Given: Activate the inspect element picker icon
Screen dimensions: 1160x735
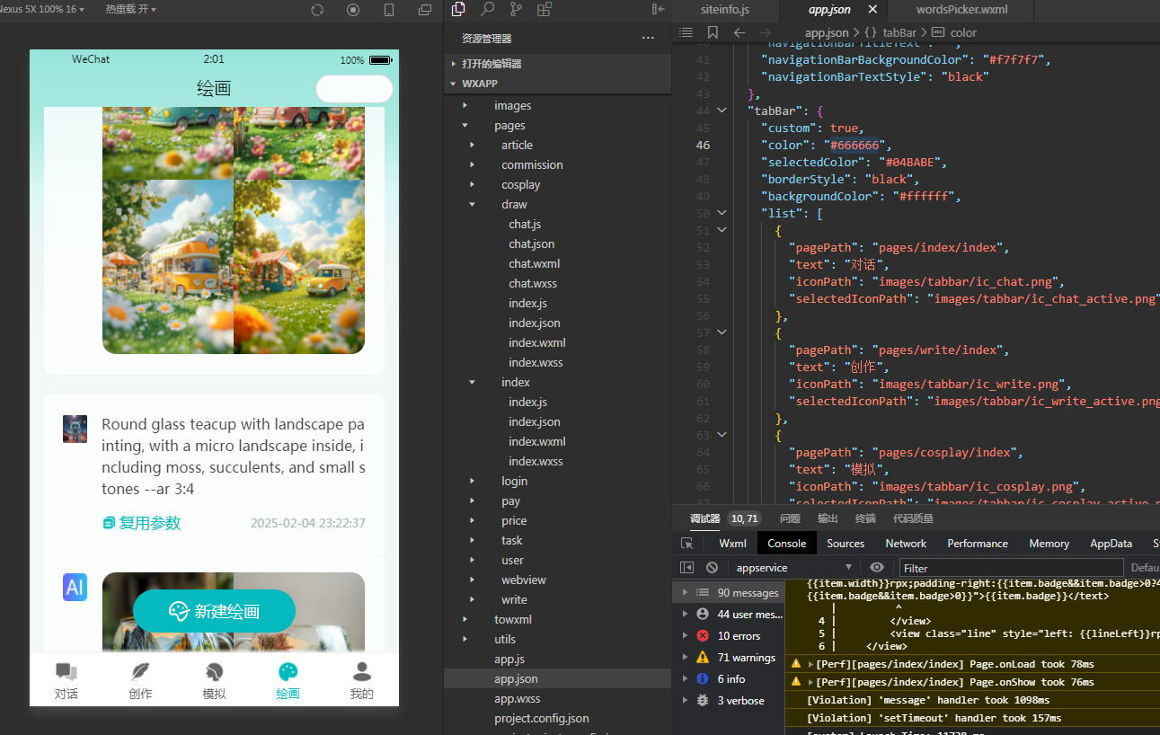Looking at the screenshot, I should tap(686, 544).
